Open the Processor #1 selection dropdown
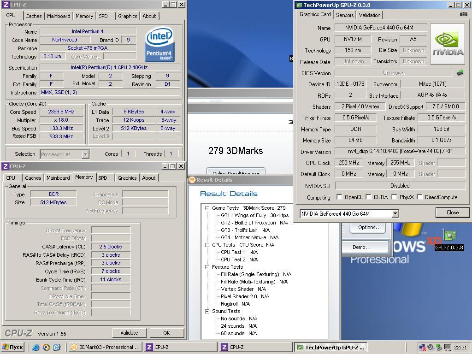The image size is (472, 354). click(x=85, y=154)
